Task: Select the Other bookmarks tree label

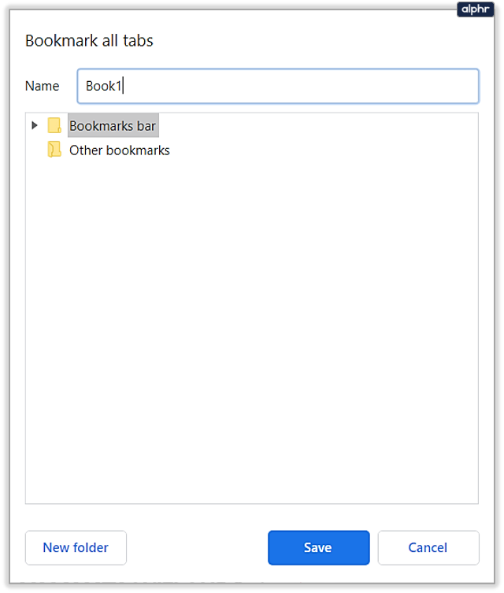Action: [x=119, y=150]
